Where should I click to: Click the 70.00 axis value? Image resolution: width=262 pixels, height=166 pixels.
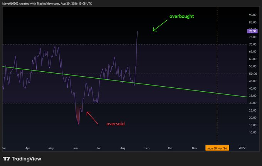pyautogui.click(x=253, y=44)
